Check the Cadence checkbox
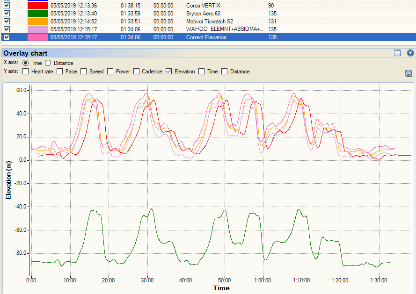 point(137,72)
